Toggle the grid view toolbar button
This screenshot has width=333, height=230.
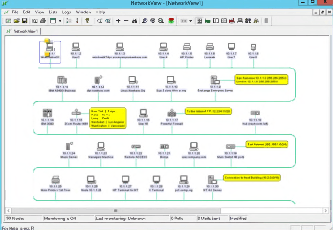pos(200,21)
